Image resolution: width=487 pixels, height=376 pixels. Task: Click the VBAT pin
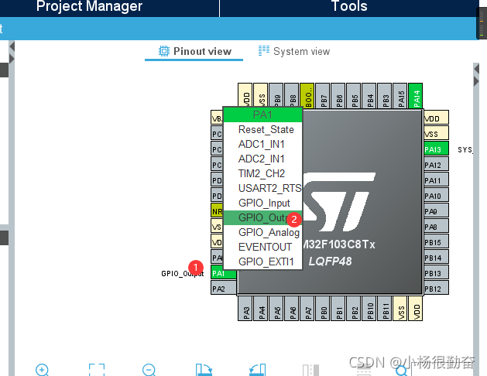217,118
